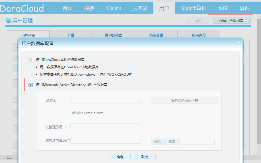Click the DoraCloud logo
Image resolution: width=261 pixels, height=163 pixels.
pos(22,8)
